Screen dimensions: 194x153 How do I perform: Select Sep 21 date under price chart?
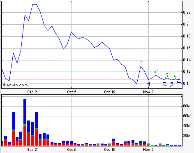[33, 92]
